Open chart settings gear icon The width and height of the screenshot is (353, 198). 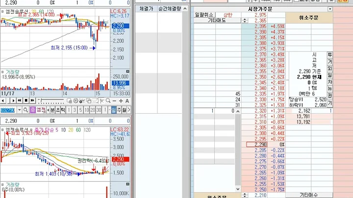pos(76,101)
